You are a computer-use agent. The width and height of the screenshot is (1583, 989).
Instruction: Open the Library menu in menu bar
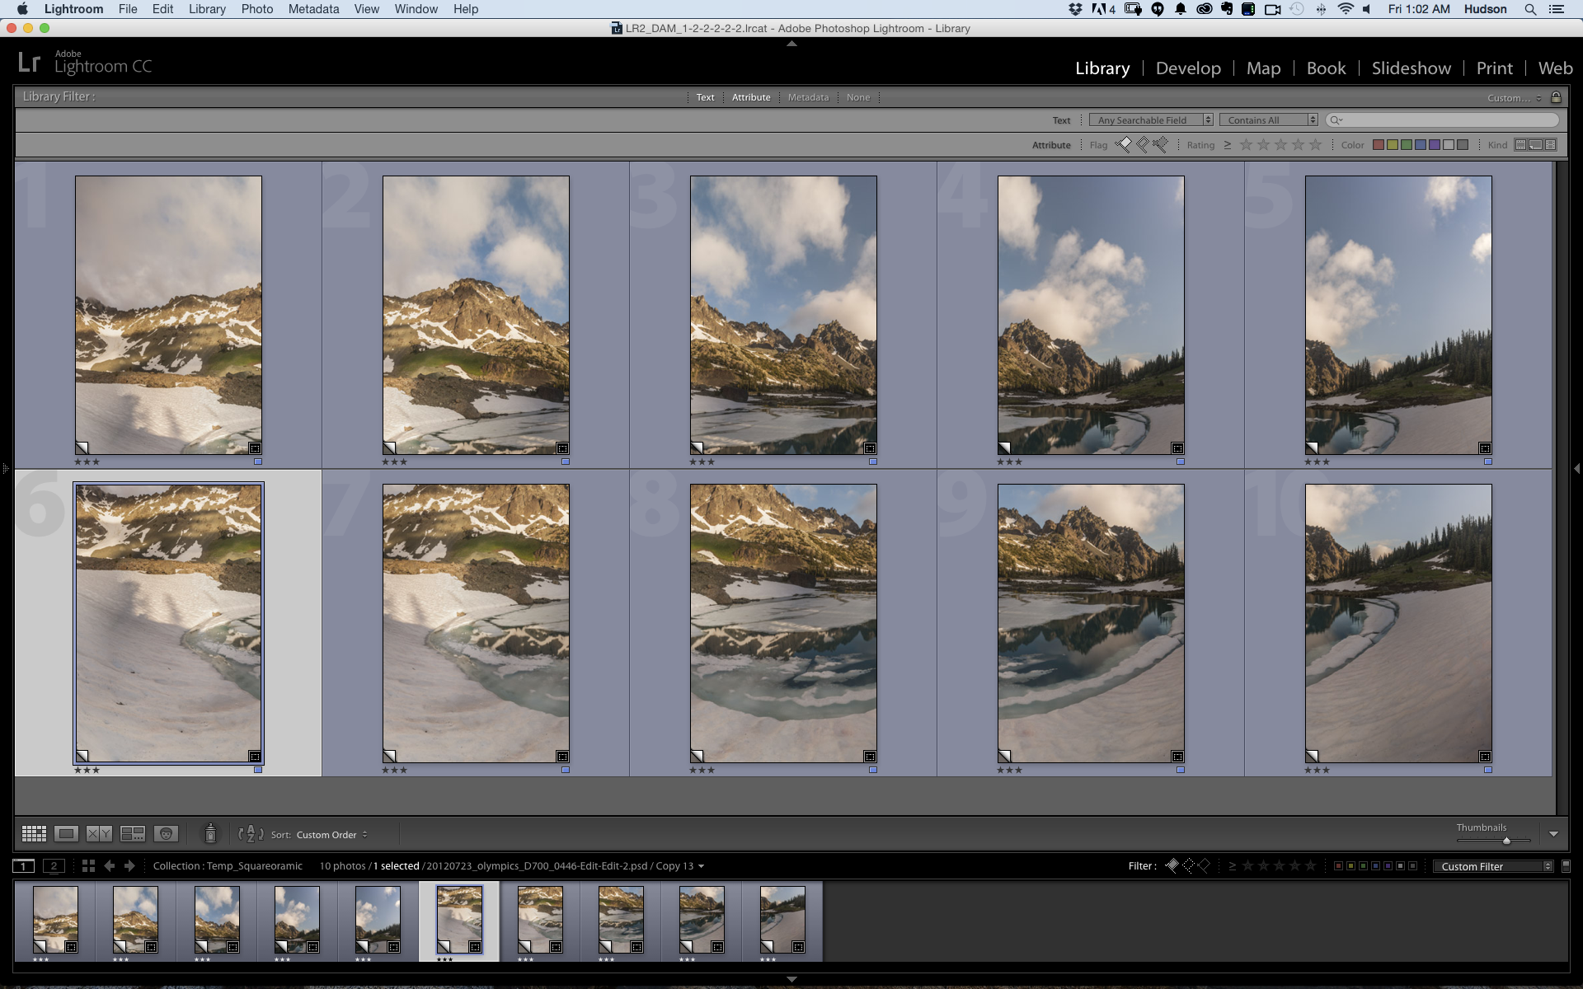pos(207,9)
